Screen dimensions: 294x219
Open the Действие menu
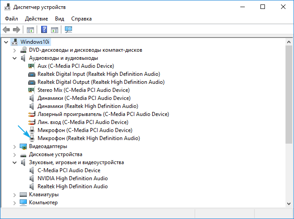37,19
